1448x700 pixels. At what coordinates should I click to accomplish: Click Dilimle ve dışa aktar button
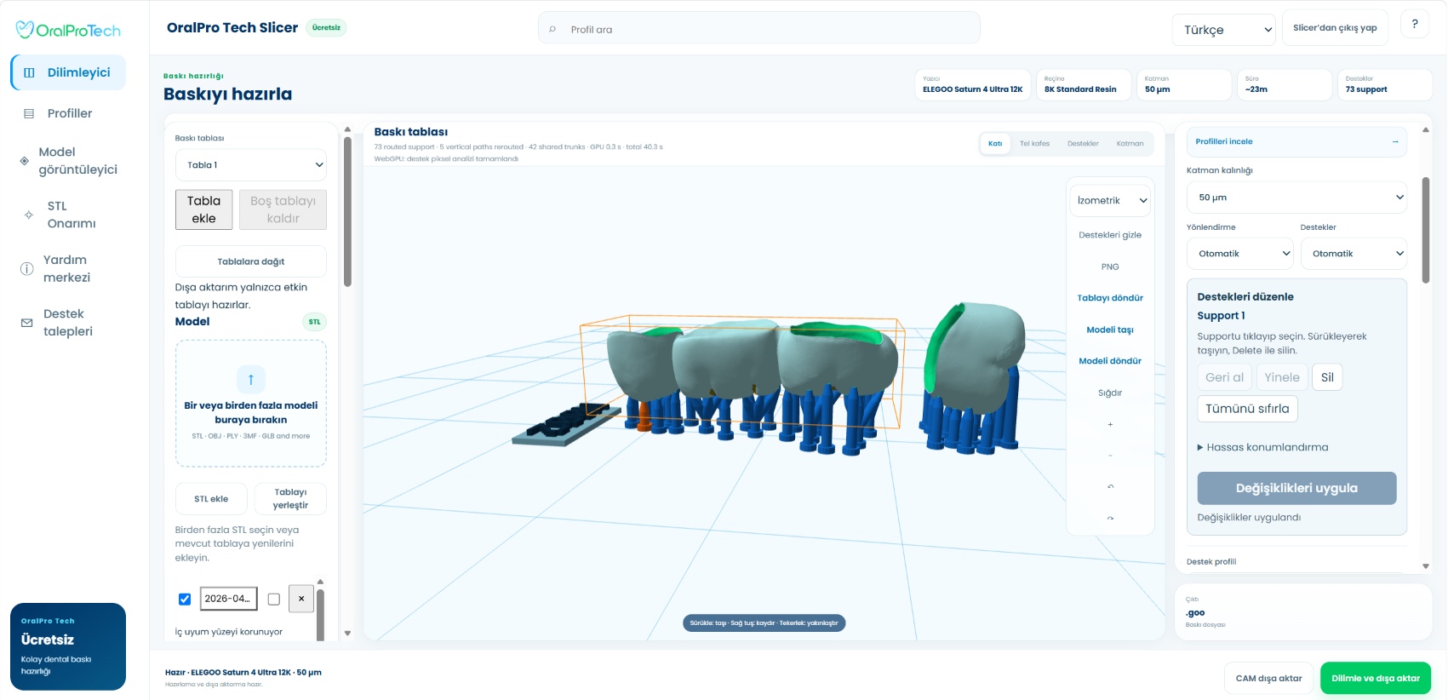pos(1376,679)
